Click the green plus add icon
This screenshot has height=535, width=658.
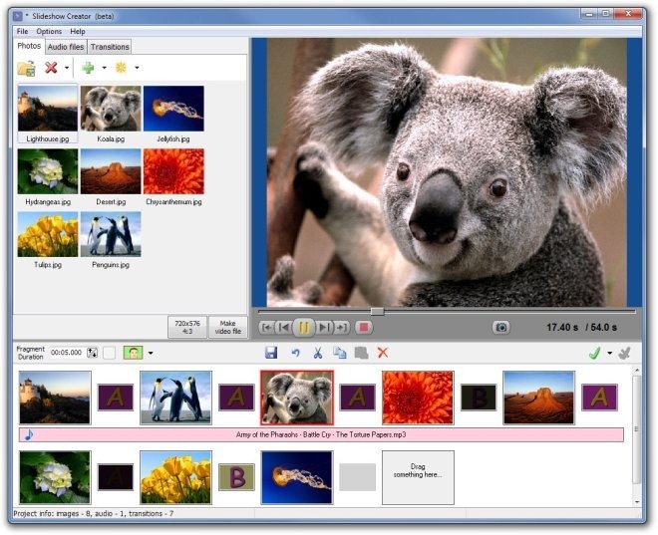click(88, 68)
